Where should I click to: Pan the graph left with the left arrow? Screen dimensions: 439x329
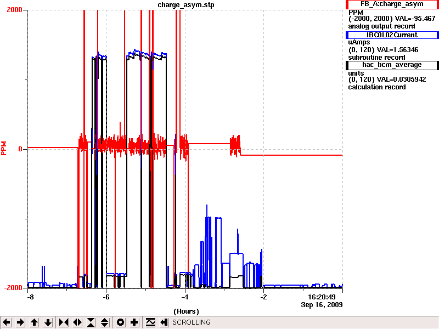(7, 322)
